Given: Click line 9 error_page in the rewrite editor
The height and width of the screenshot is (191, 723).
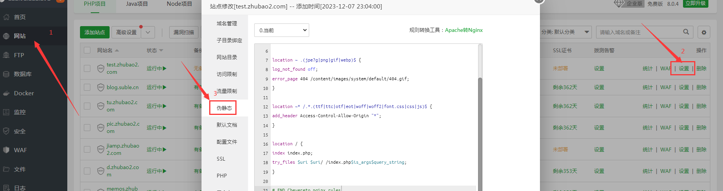Looking at the screenshot, I should [x=340, y=79].
